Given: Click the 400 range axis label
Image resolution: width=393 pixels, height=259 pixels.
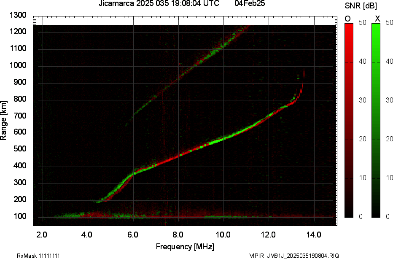Looking at the screenshot, I should pyautogui.click(x=20, y=166).
